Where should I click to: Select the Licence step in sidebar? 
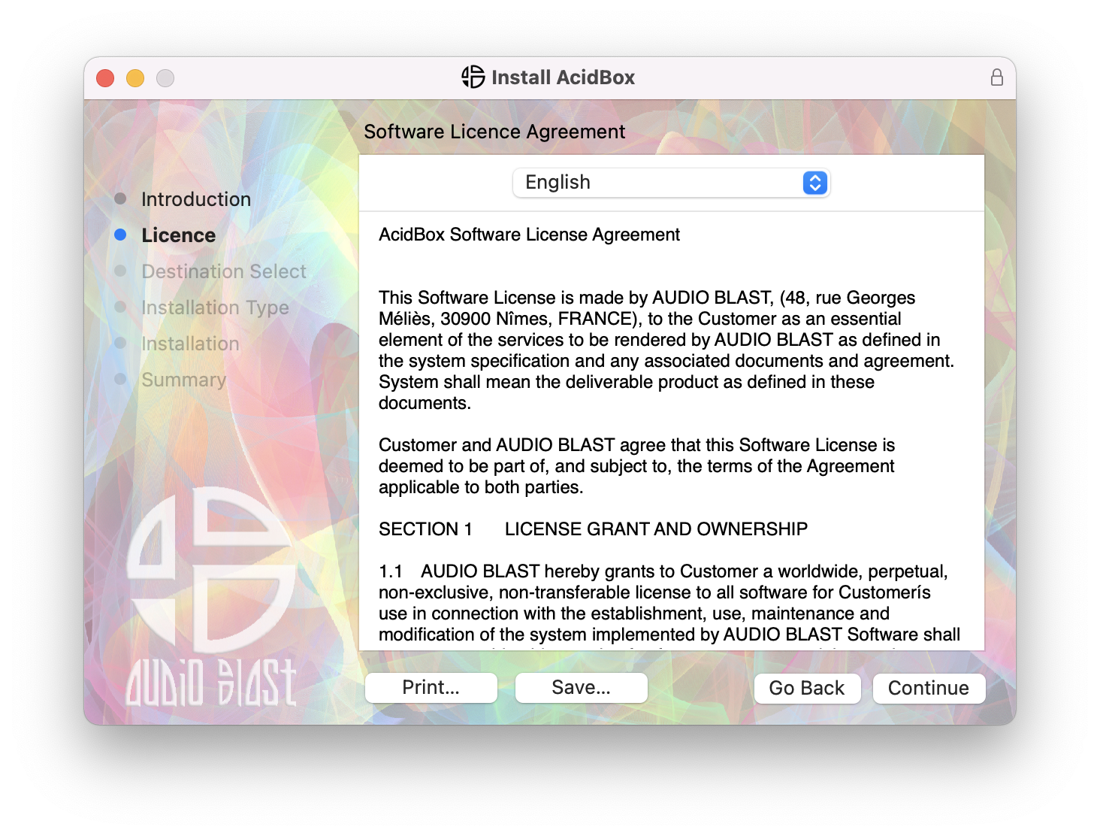pyautogui.click(x=179, y=235)
